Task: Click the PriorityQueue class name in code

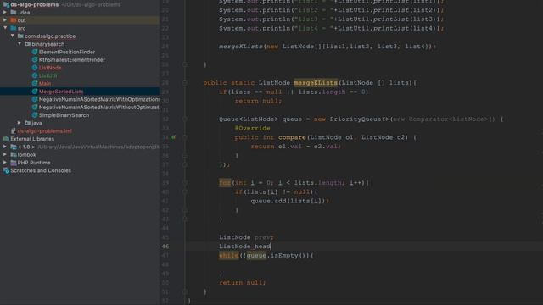Action: (x=355, y=119)
